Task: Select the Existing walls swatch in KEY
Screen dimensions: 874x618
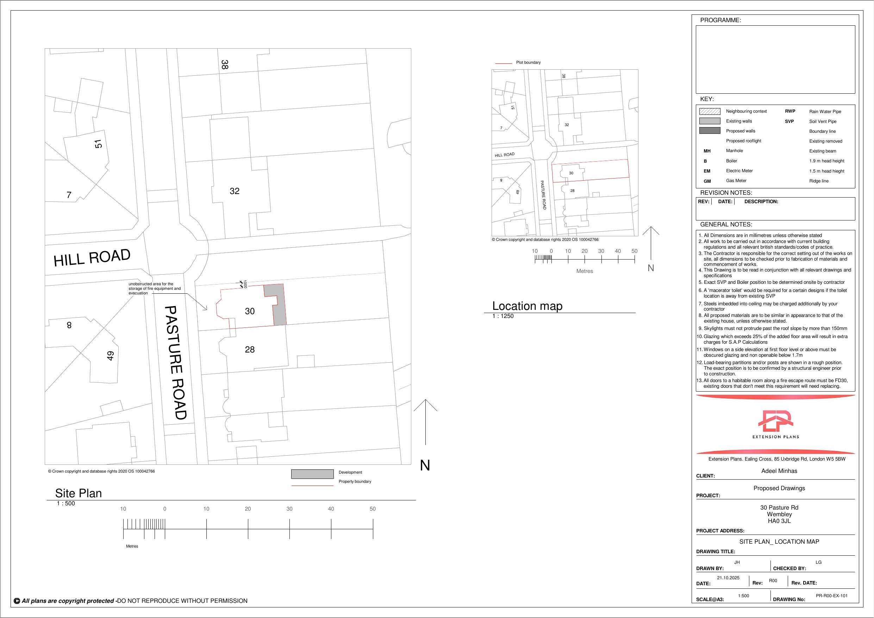Action: click(710, 121)
